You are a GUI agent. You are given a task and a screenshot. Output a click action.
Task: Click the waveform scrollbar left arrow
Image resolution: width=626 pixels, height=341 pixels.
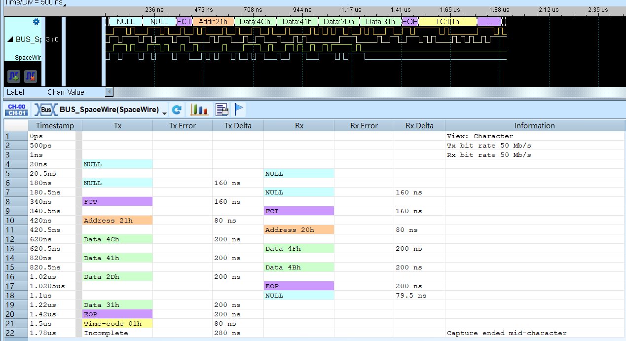(x=110, y=92)
